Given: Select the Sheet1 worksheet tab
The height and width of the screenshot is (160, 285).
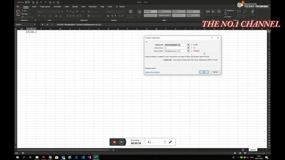Looking at the screenshot, I should [253, 150].
